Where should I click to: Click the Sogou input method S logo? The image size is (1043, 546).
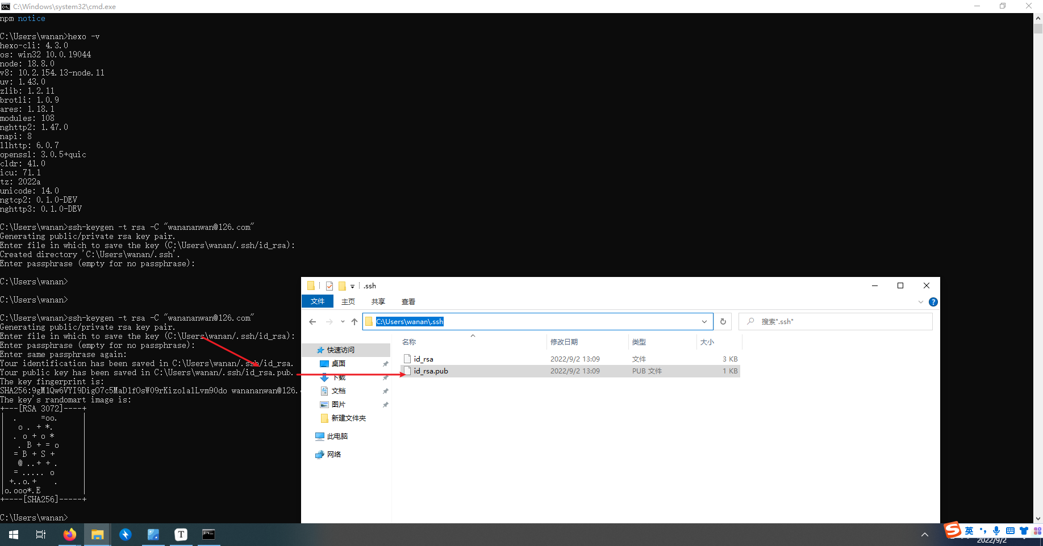point(952,530)
